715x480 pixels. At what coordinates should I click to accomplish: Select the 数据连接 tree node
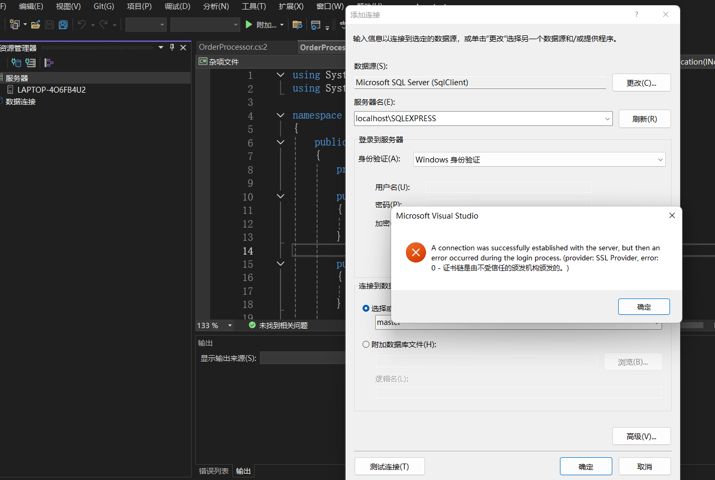(x=21, y=102)
